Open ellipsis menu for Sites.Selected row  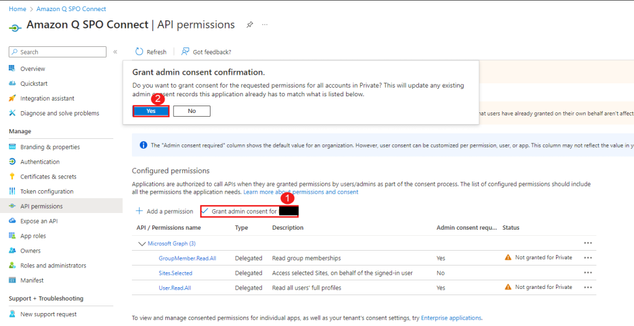pos(588,273)
